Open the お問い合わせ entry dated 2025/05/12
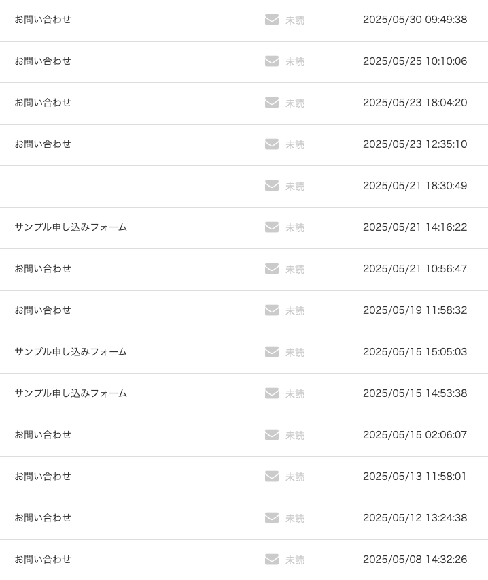This screenshot has height=580, width=488. tap(43, 518)
